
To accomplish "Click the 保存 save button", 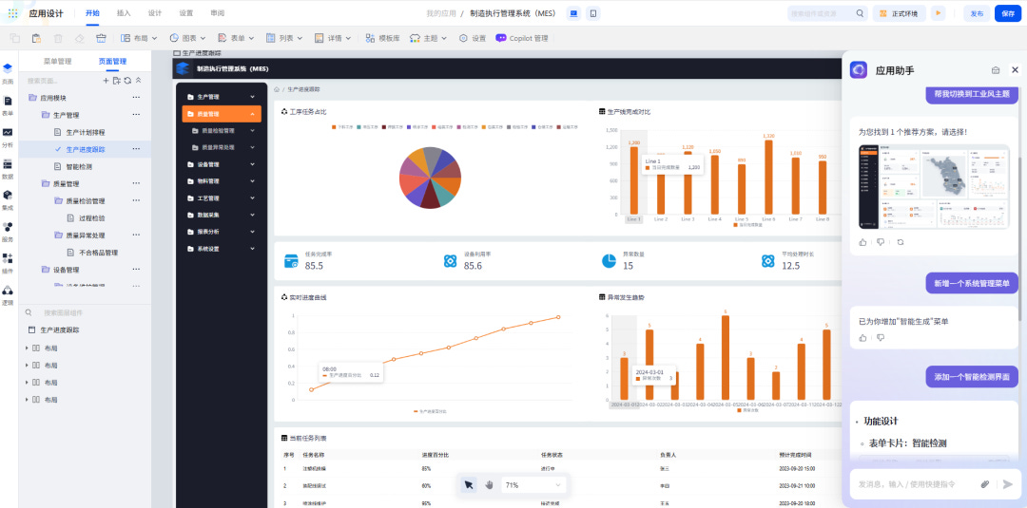I will (1008, 13).
